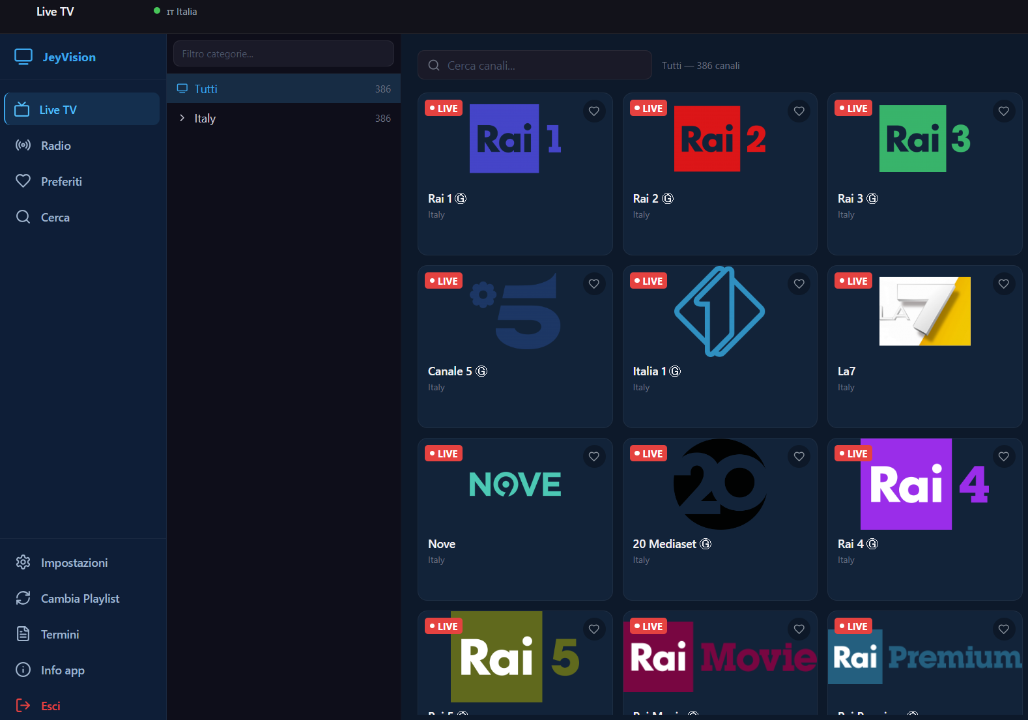This screenshot has height=720, width=1028.
Task: Open the Rai Premium channel logo
Action: coord(925,657)
